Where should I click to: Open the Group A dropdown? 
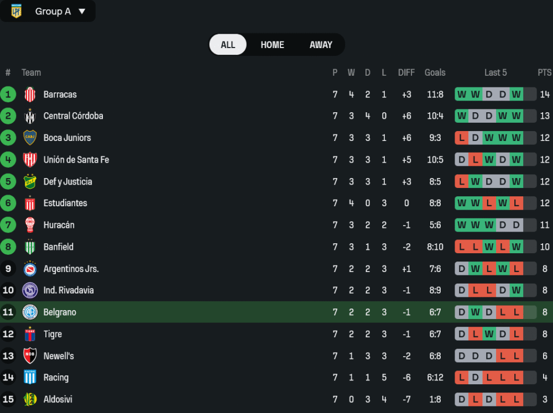pyautogui.click(x=53, y=11)
